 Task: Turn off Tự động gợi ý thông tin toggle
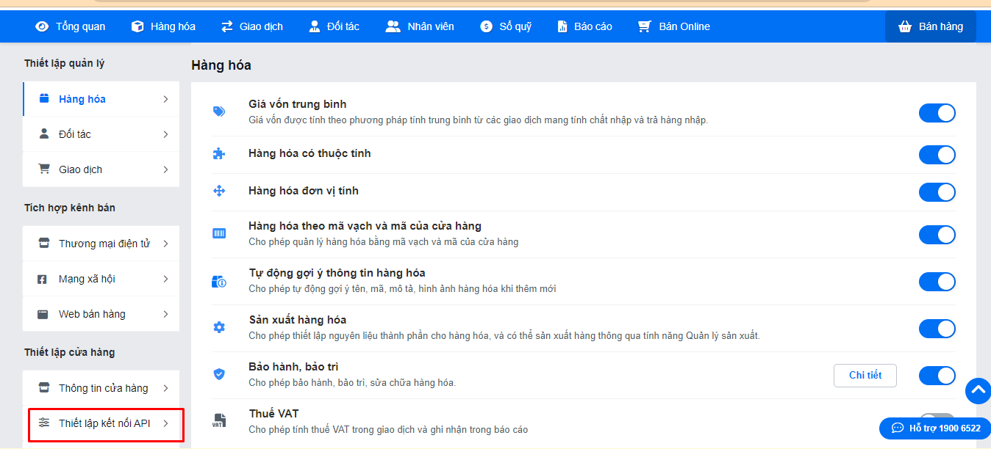pyautogui.click(x=937, y=281)
